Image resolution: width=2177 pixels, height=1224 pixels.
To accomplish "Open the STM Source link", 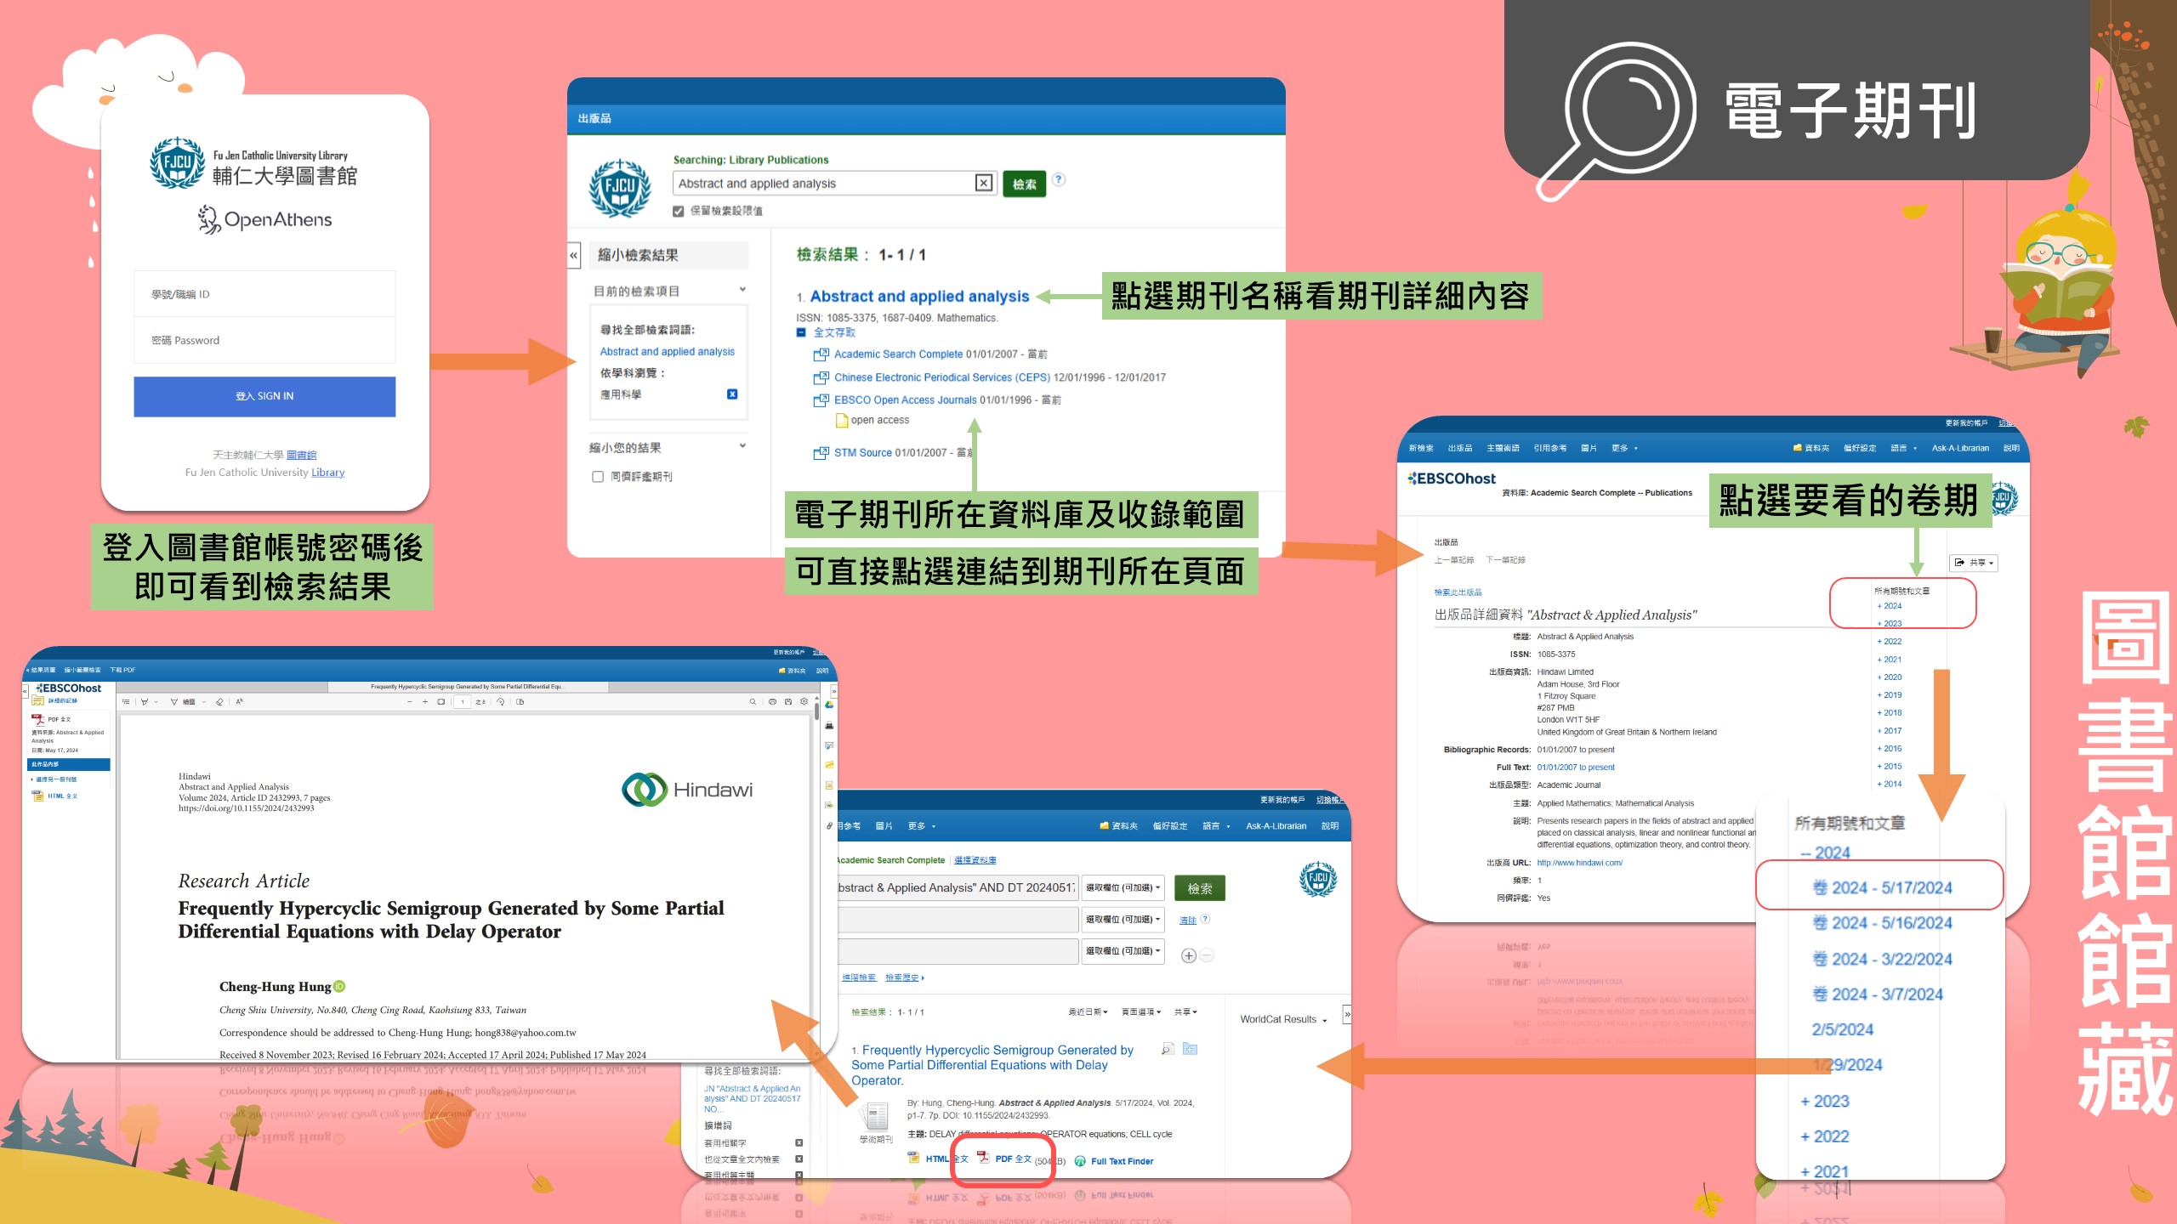I will click(862, 453).
